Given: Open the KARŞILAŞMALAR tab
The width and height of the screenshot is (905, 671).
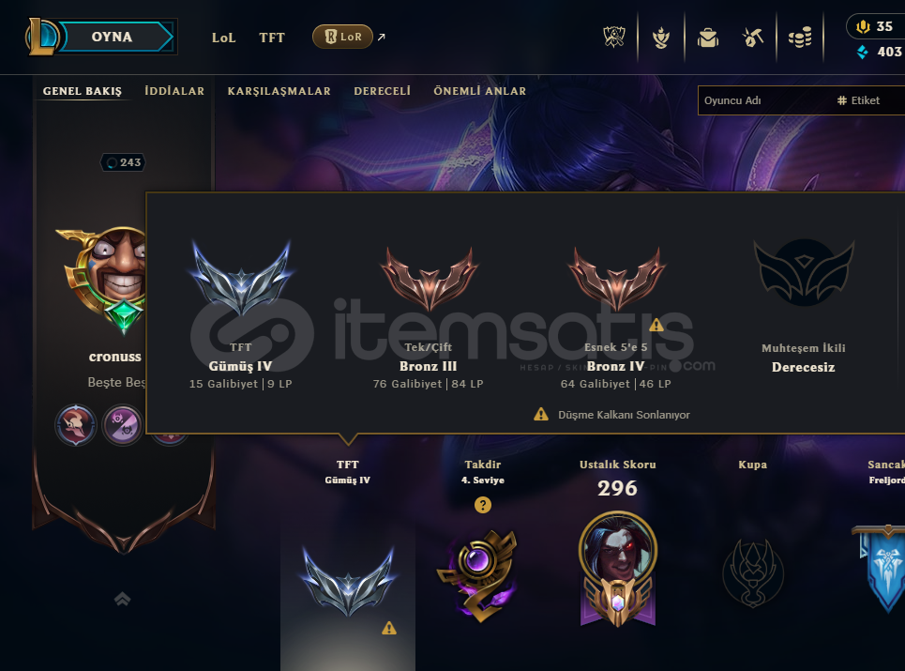Looking at the screenshot, I should click(279, 91).
